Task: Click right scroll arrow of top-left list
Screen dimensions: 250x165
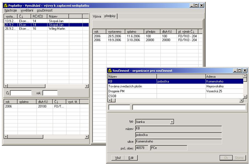Action: [87, 86]
